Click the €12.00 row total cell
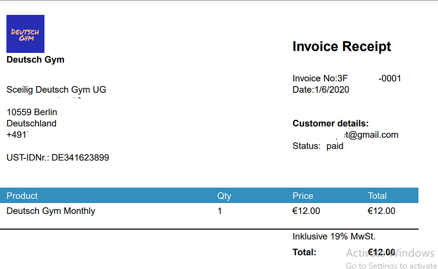Viewport: 438px width, 269px height. [x=381, y=211]
